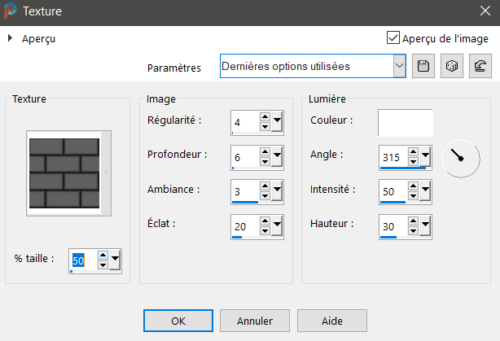The width and height of the screenshot is (500, 341).
Task: Click the randomize parameters dice icon
Action: pos(451,67)
